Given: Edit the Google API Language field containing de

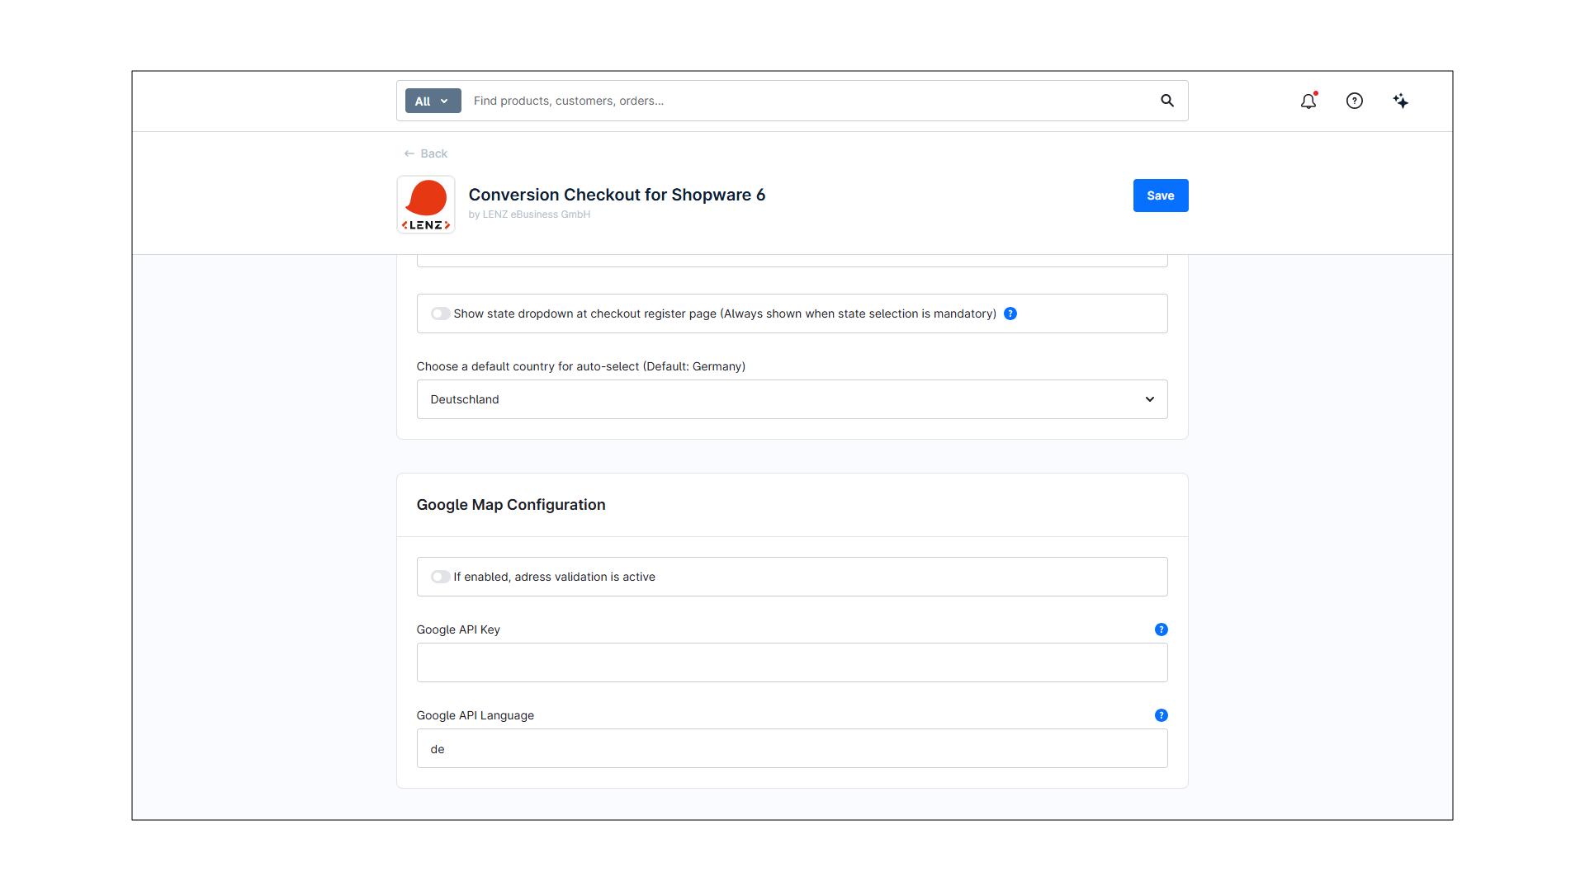Looking at the screenshot, I should coord(791,748).
